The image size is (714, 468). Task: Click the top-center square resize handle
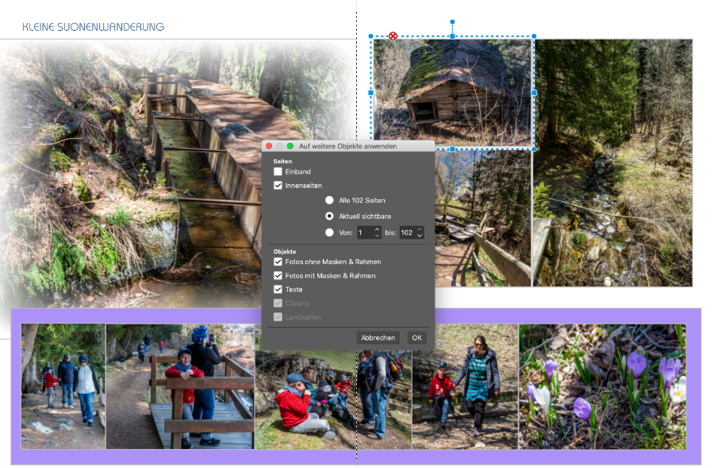[452, 36]
